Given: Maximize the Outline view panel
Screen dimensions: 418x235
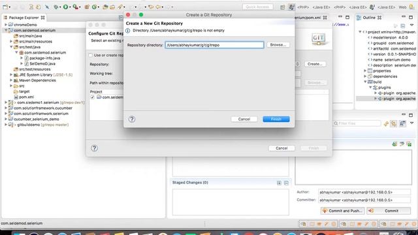Looking at the screenshot, I should 411,18.
